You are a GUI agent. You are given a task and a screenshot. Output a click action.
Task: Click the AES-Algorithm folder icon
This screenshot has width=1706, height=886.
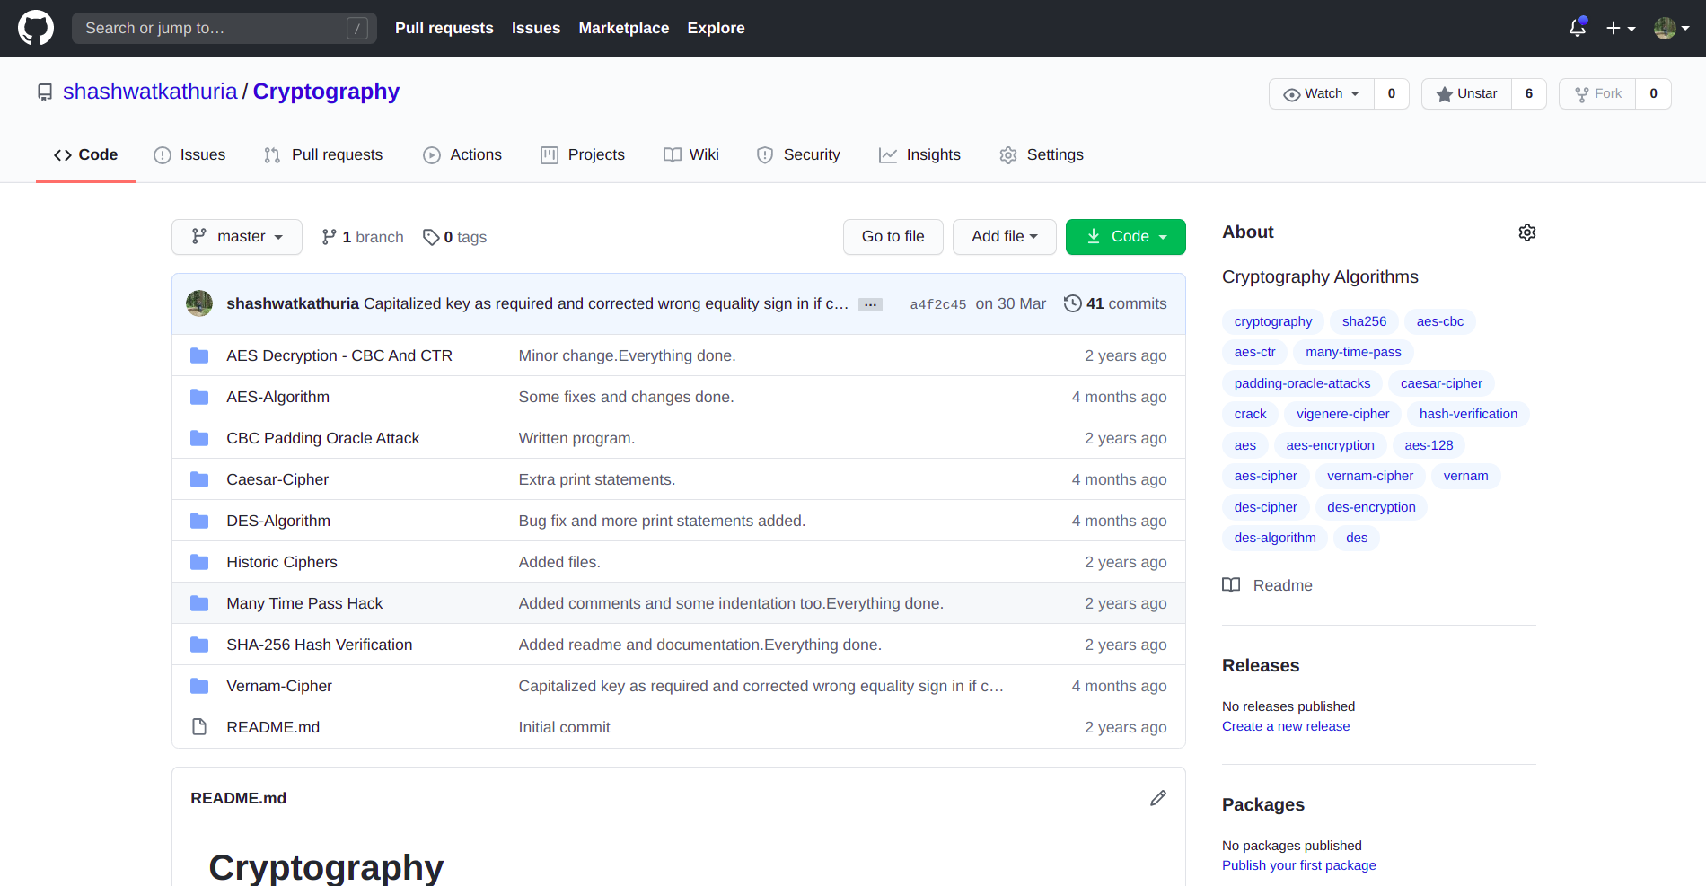pos(199,397)
